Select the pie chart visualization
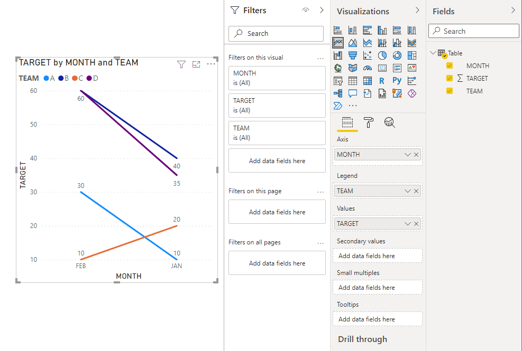The height and width of the screenshot is (351, 522). pos(382,55)
